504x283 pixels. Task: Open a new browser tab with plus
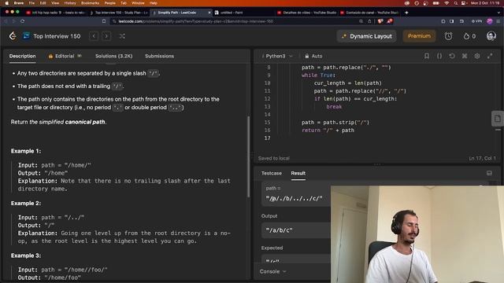coord(406,13)
